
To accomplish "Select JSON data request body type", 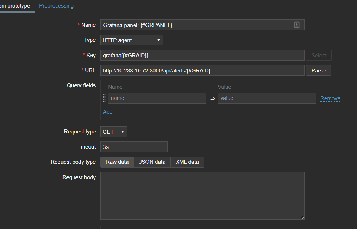I will pyautogui.click(x=152, y=162).
